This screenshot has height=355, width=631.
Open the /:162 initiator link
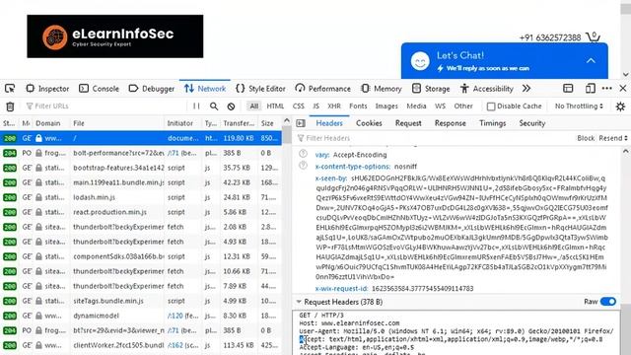[x=175, y=345]
